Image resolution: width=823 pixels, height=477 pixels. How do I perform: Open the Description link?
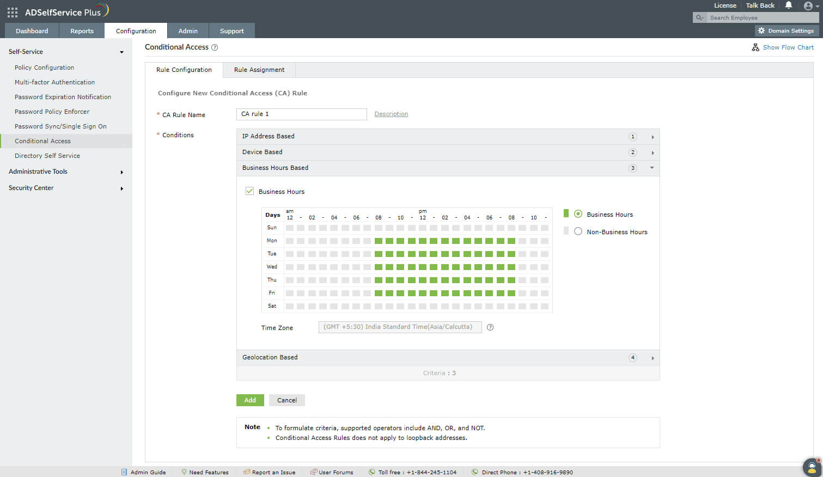point(391,114)
